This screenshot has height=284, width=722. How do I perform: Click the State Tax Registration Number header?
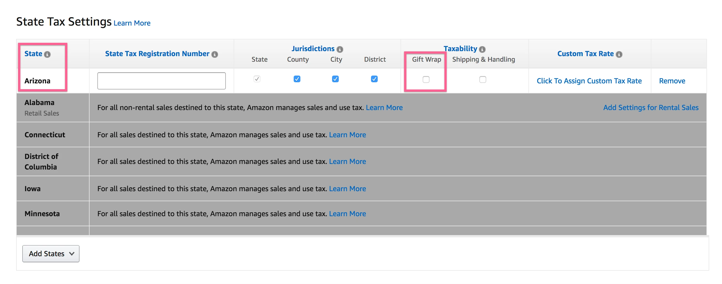[x=157, y=54]
